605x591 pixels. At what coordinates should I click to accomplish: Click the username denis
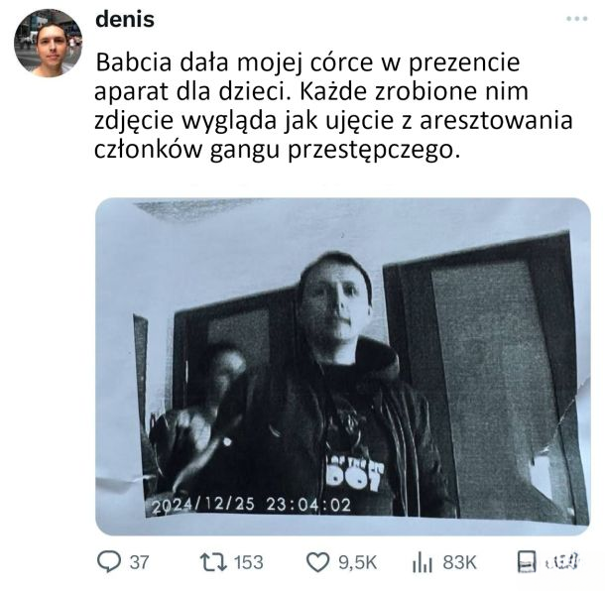click(x=125, y=19)
